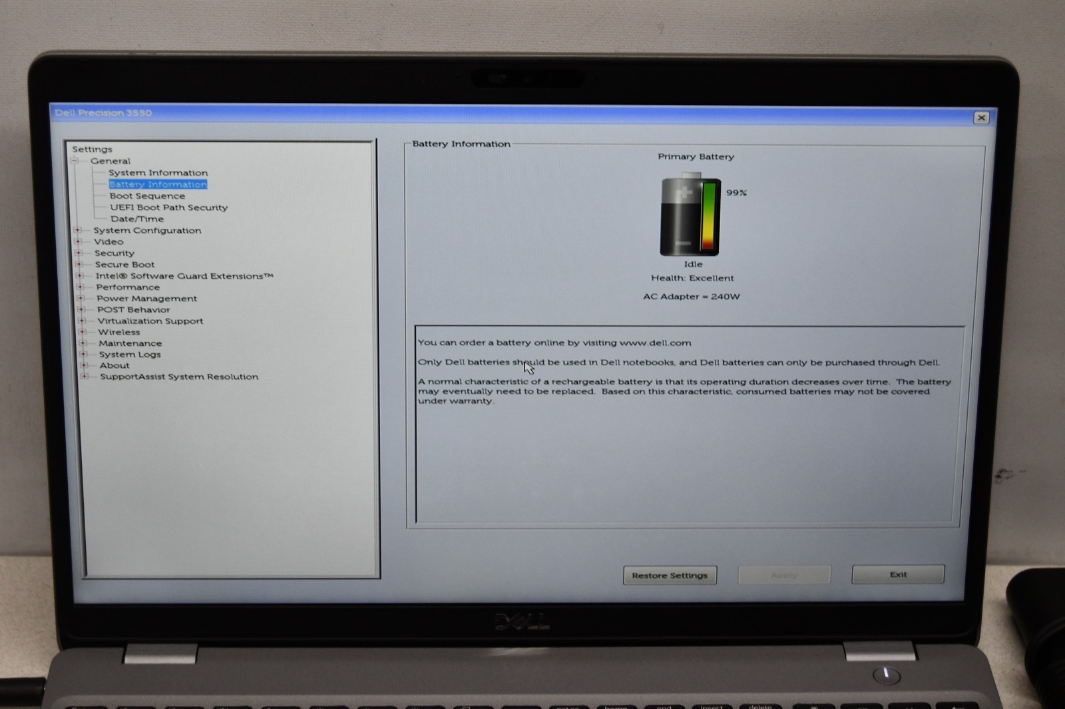Select the Wireless category label
This screenshot has height=709, width=1065.
[x=119, y=332]
